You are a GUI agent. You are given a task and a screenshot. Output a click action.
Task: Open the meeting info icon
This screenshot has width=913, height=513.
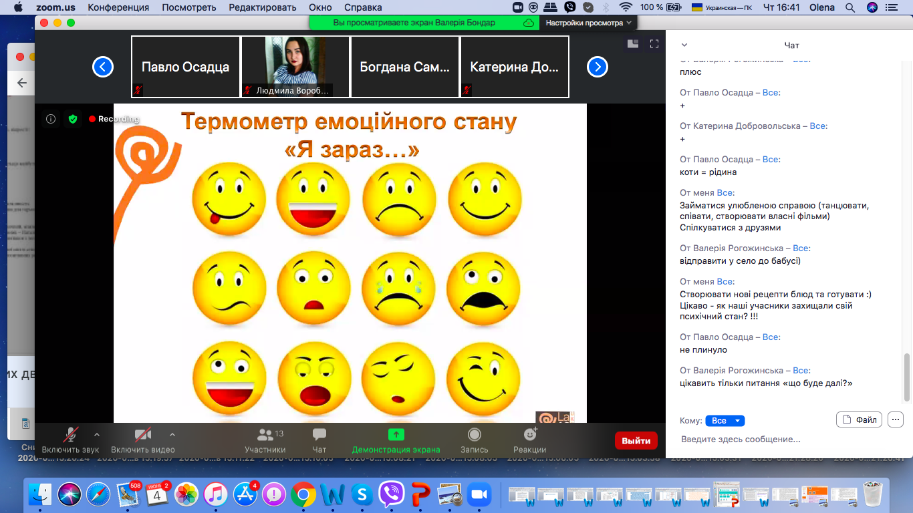51,119
